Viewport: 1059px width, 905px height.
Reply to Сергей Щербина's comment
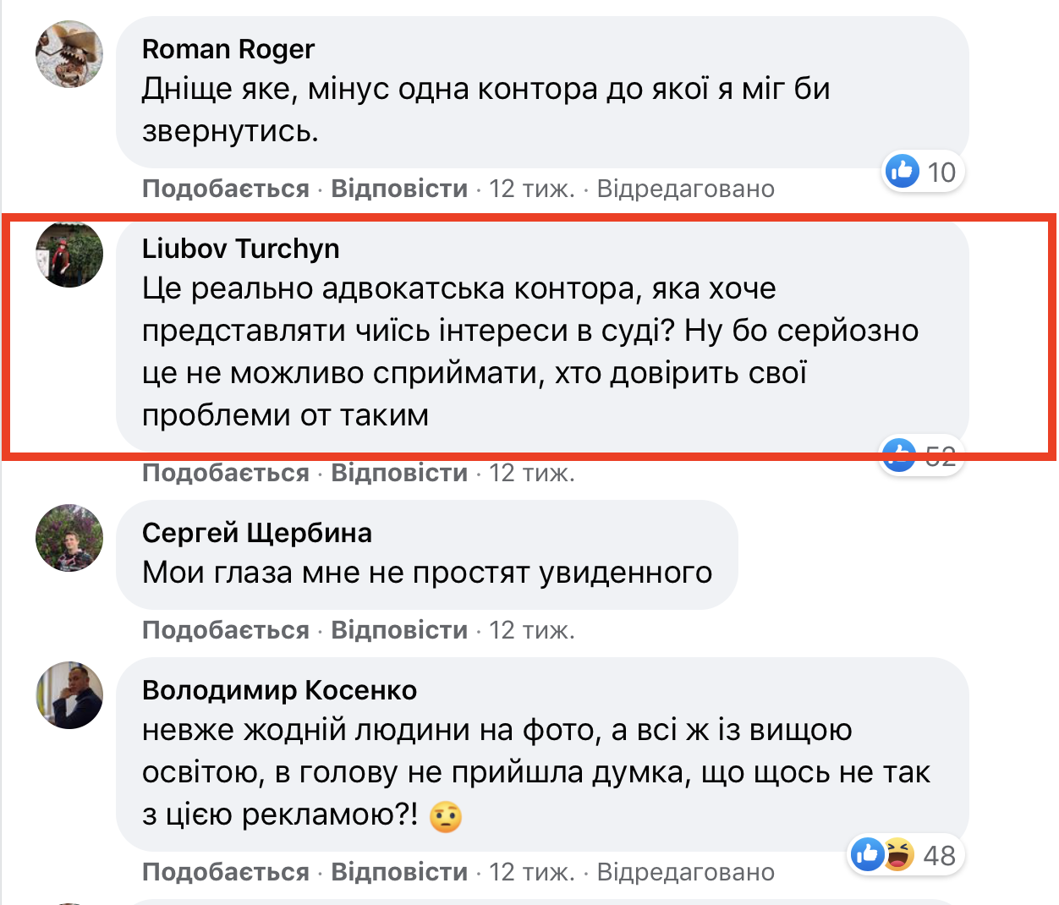click(399, 630)
